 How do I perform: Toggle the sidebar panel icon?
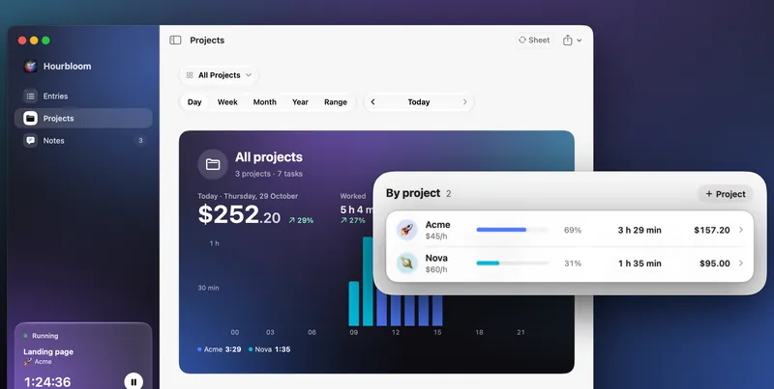point(175,40)
